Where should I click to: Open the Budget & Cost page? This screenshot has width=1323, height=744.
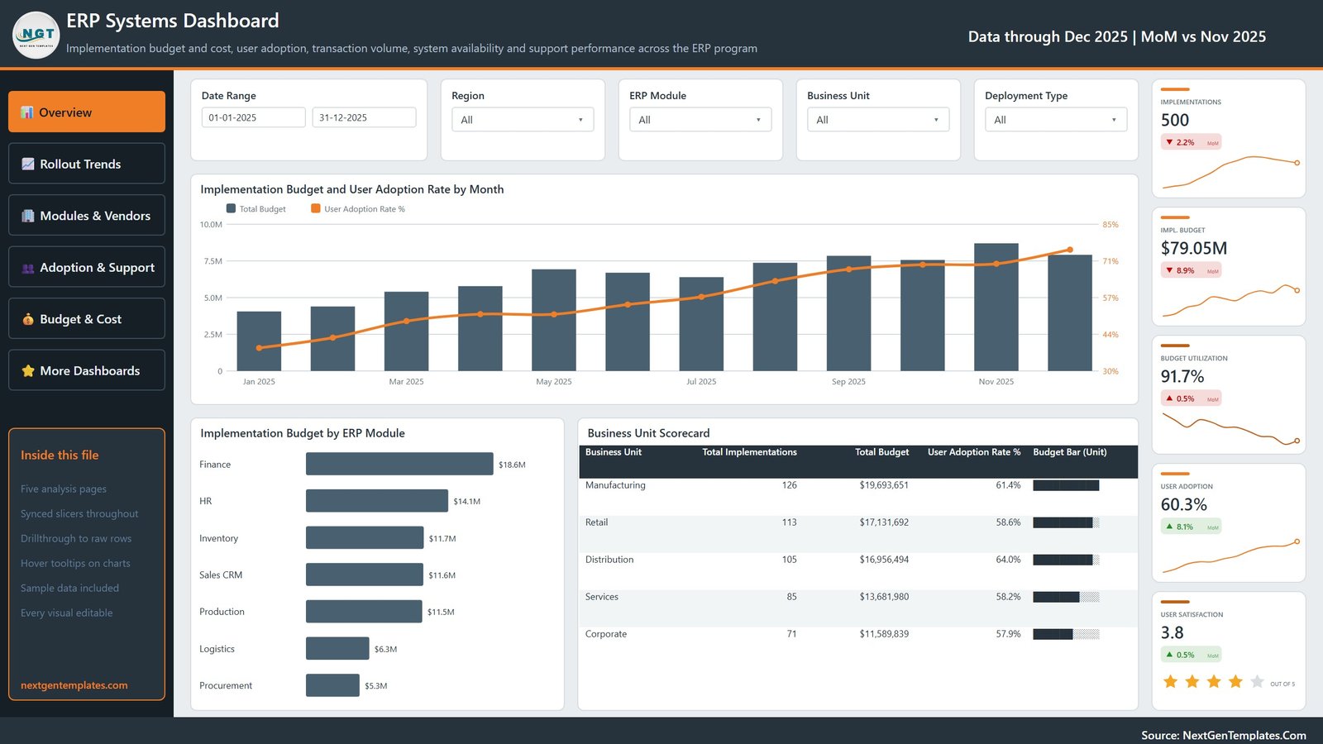pyautogui.click(x=87, y=319)
